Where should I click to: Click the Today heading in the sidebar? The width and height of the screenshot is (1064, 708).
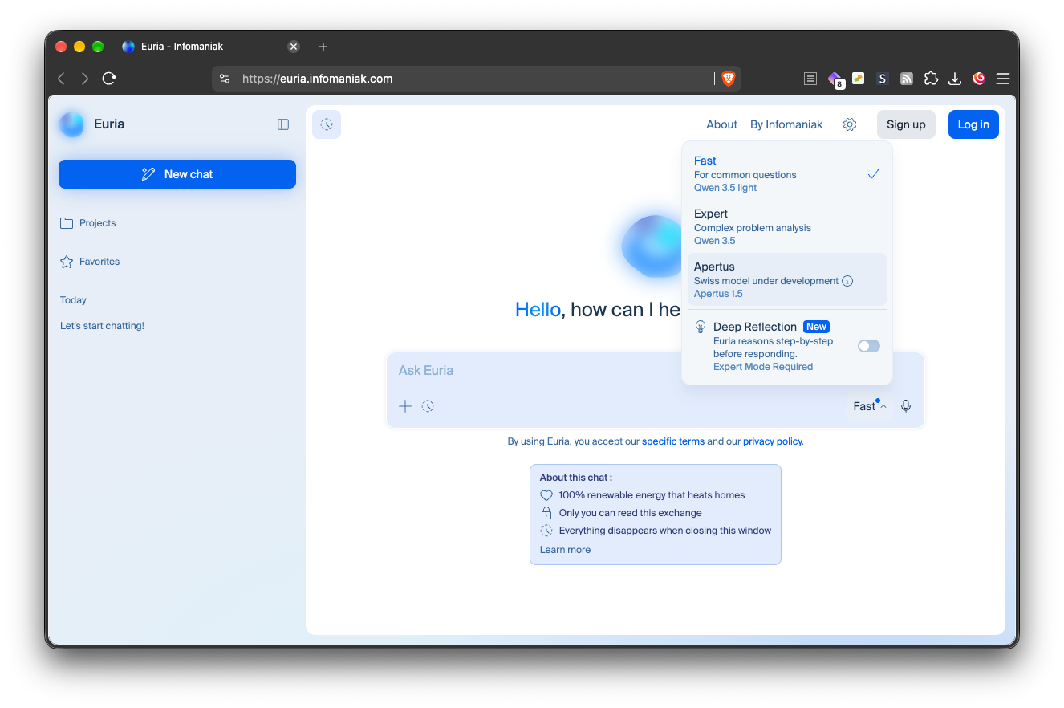click(73, 300)
